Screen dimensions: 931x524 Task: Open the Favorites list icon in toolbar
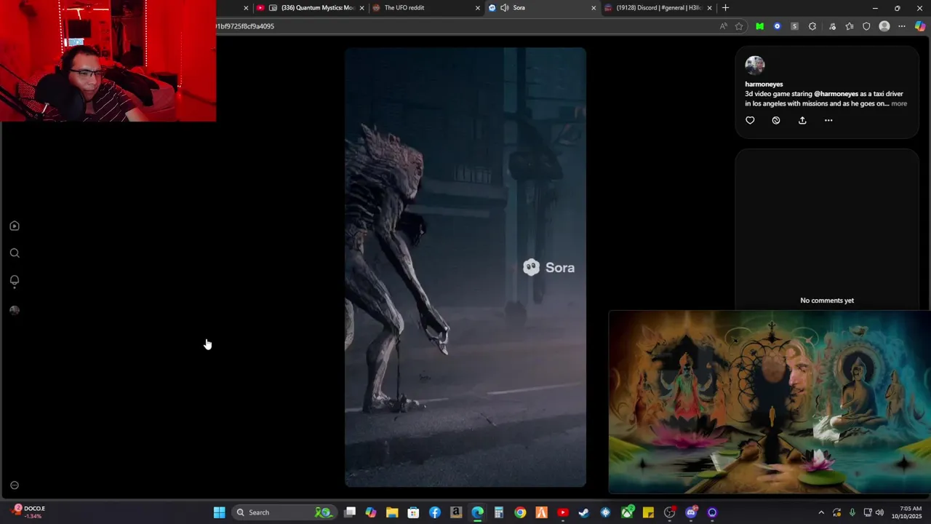pyautogui.click(x=849, y=26)
